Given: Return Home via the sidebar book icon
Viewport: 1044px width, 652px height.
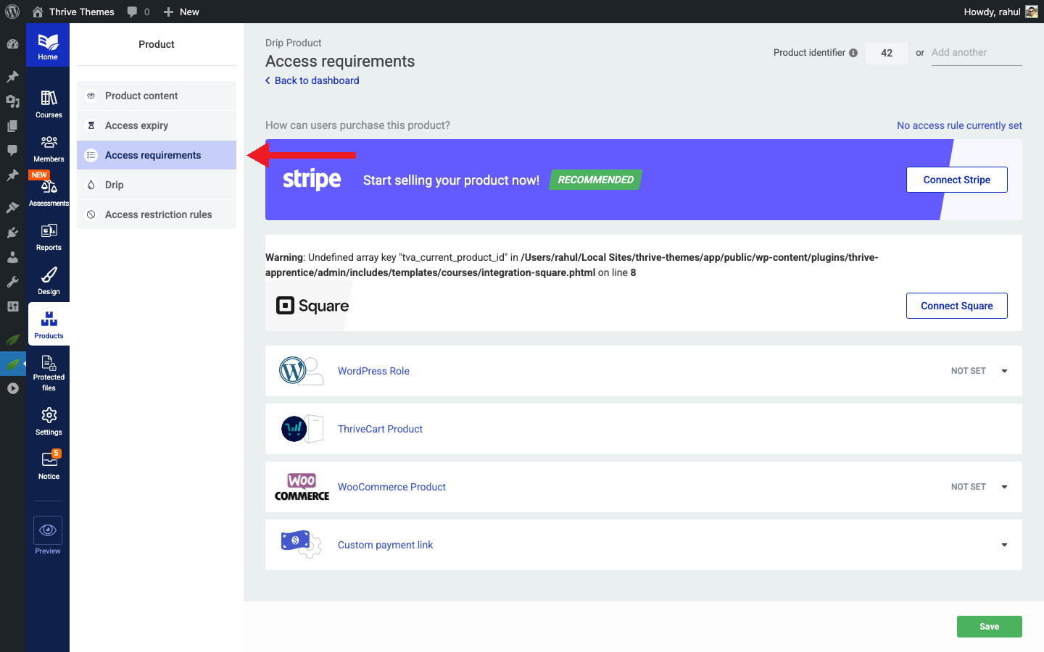Looking at the screenshot, I should coord(48,45).
